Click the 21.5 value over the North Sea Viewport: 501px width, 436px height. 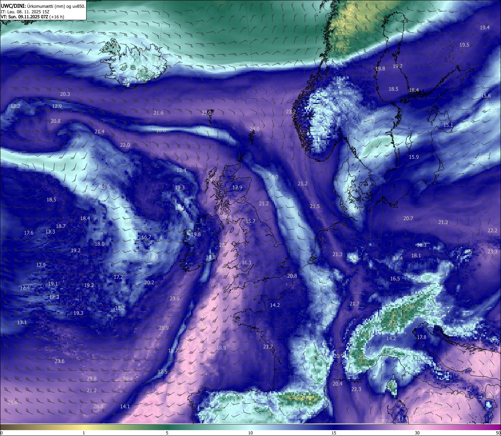pos(315,206)
